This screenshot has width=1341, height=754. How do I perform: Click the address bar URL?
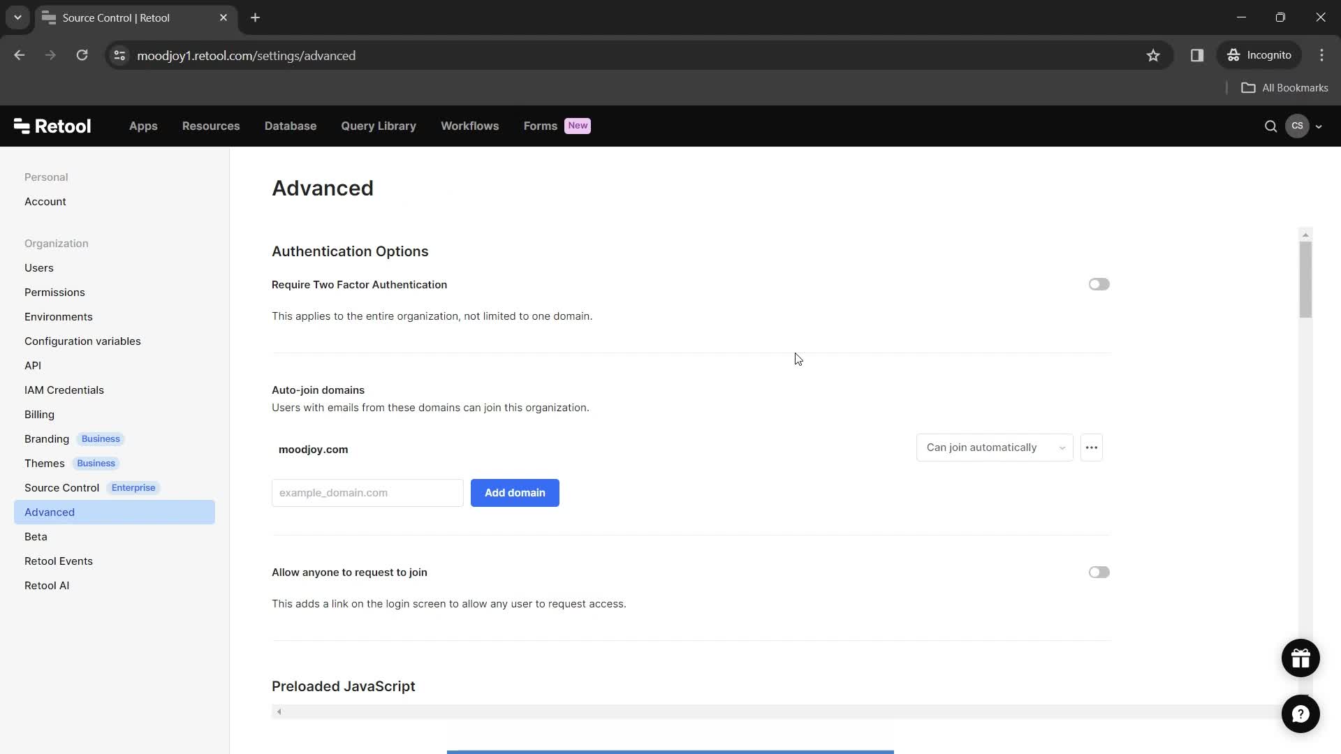[x=246, y=56]
